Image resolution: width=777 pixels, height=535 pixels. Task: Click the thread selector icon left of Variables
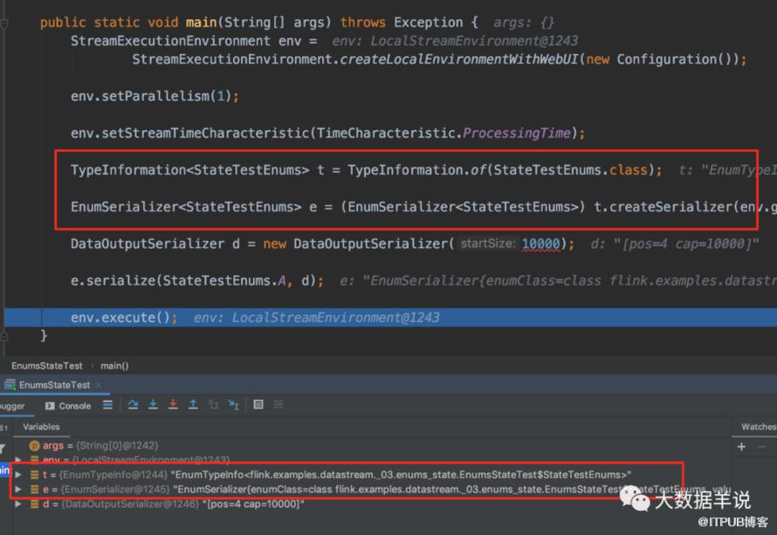pyautogui.click(x=3, y=427)
